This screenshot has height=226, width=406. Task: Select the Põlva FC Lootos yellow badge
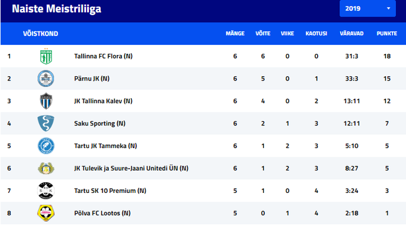(x=46, y=213)
